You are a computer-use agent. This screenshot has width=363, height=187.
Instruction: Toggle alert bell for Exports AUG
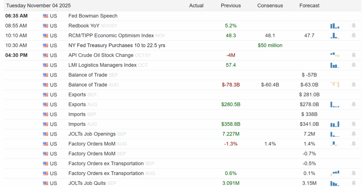[x=353, y=104]
